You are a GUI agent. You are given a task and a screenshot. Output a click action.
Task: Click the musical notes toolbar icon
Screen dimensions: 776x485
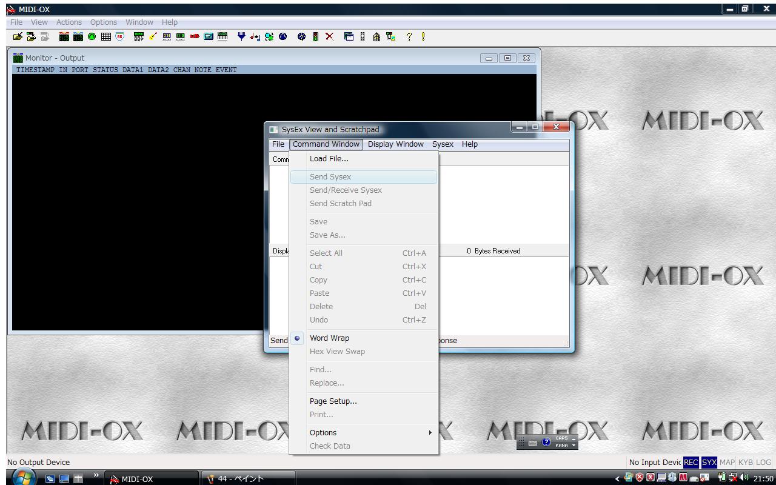point(255,36)
